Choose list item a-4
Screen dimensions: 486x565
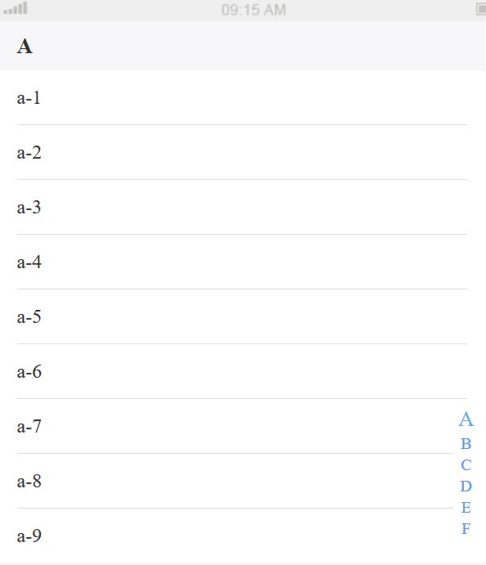(x=242, y=262)
